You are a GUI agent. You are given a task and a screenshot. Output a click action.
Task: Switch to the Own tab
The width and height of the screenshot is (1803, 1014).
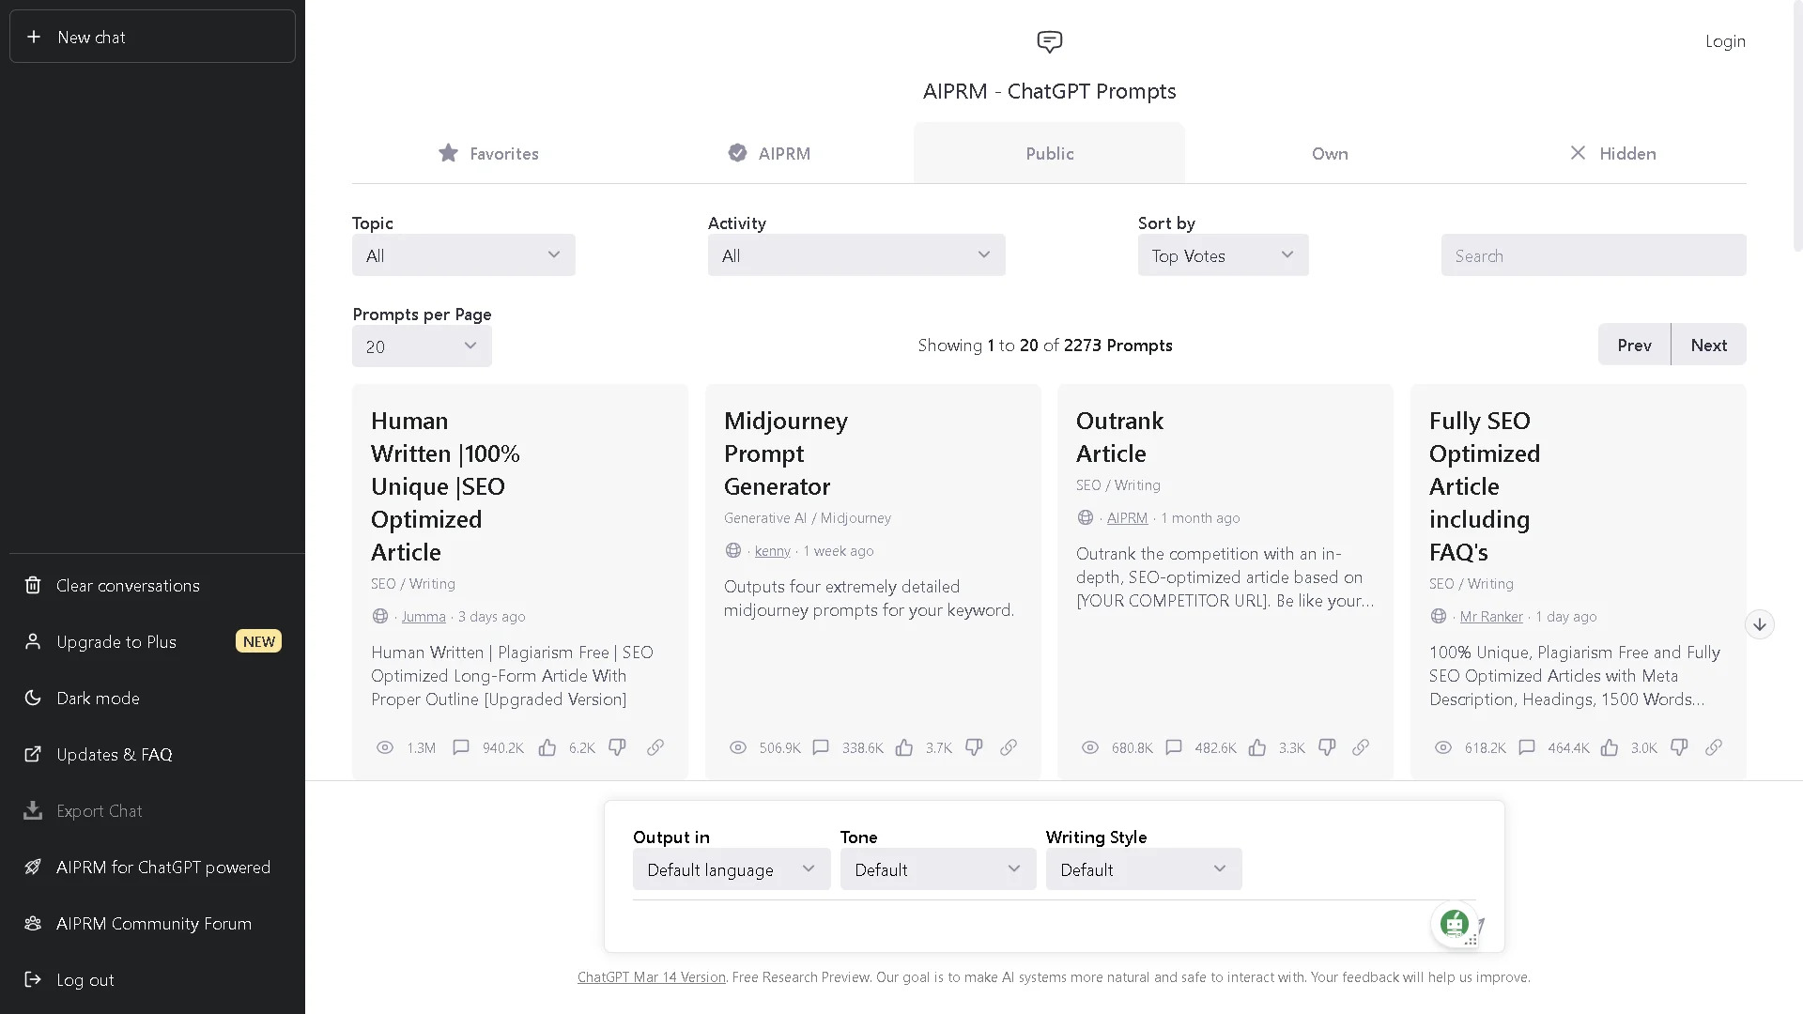click(x=1330, y=153)
